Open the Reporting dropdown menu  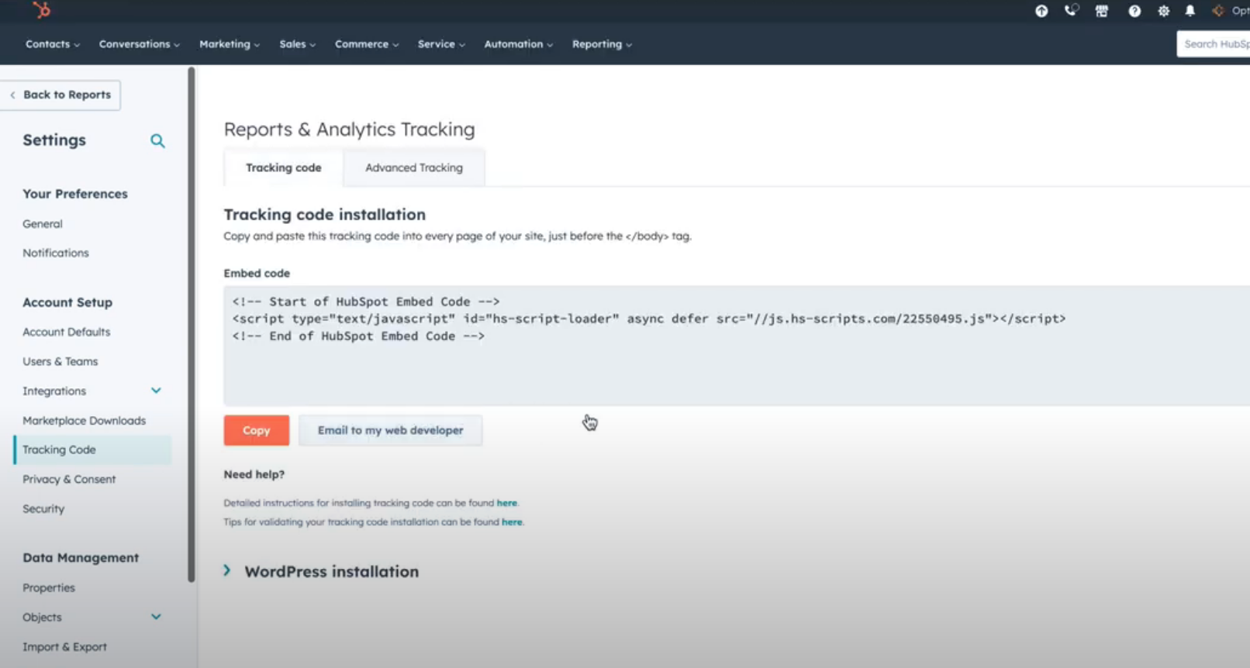[602, 44]
